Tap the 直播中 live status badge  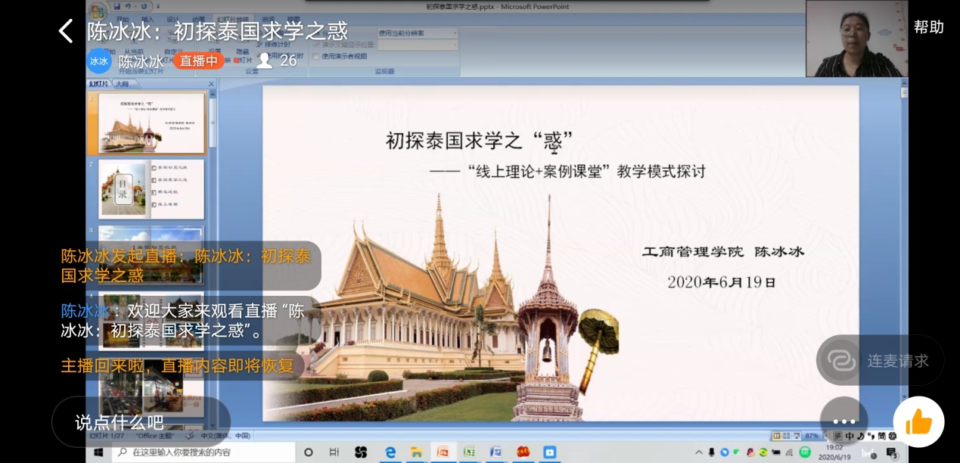click(198, 61)
